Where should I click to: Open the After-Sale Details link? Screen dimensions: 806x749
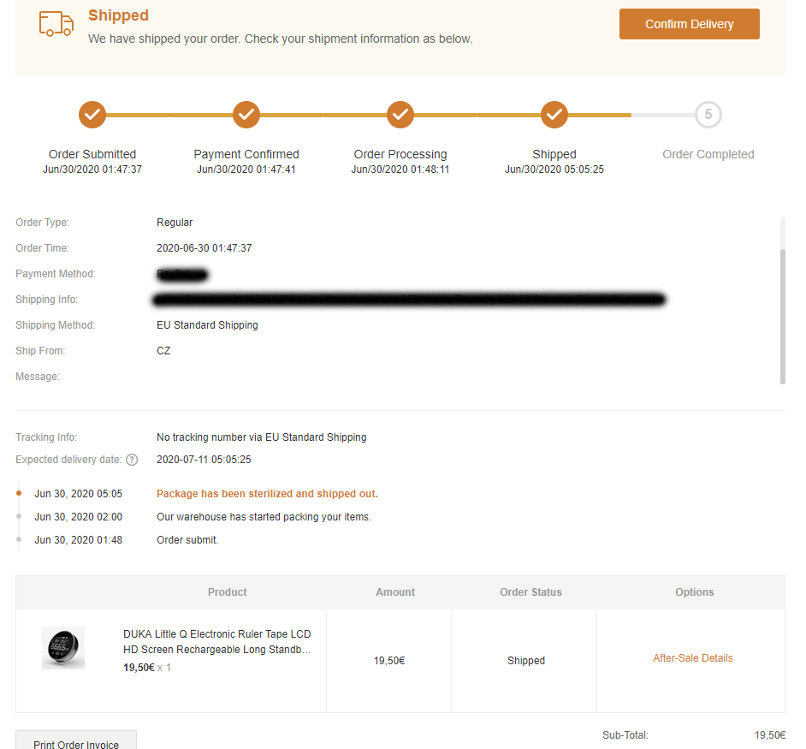click(x=693, y=658)
